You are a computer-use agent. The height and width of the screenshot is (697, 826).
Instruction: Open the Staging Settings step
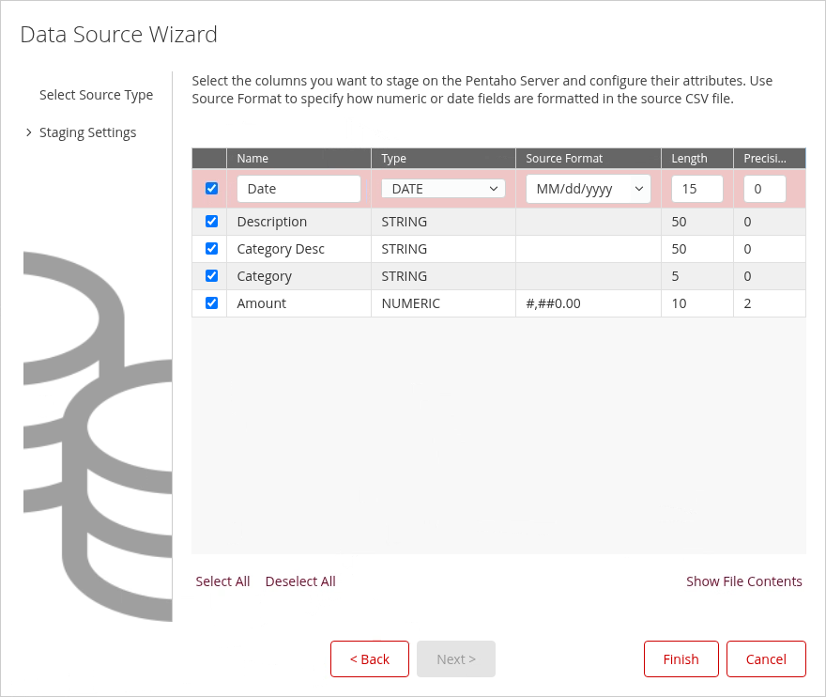tap(87, 132)
